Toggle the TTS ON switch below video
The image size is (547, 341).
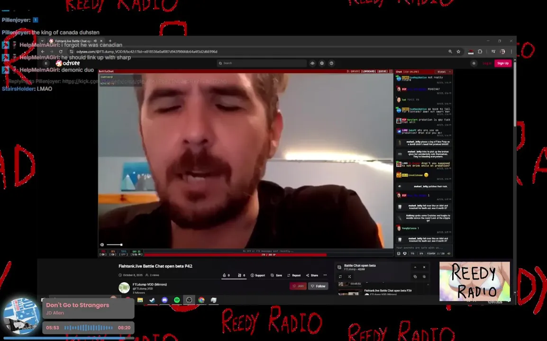(103, 253)
